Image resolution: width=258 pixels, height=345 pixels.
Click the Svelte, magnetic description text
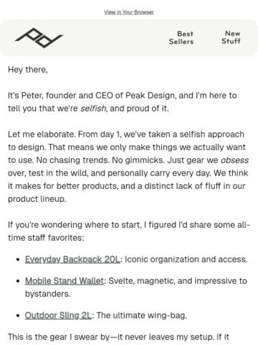[x=136, y=287]
